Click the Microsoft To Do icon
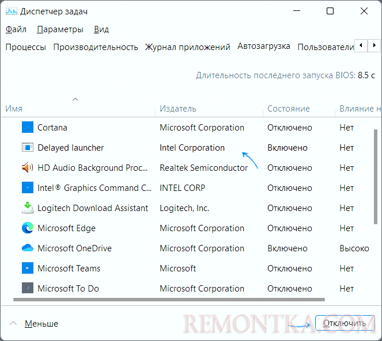This screenshot has height=341, width=382. (x=28, y=288)
